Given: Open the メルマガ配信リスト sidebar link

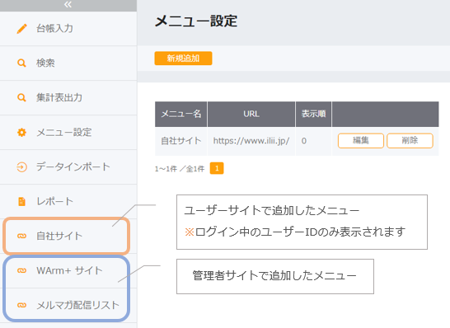Looking at the screenshot, I should click(68, 305).
